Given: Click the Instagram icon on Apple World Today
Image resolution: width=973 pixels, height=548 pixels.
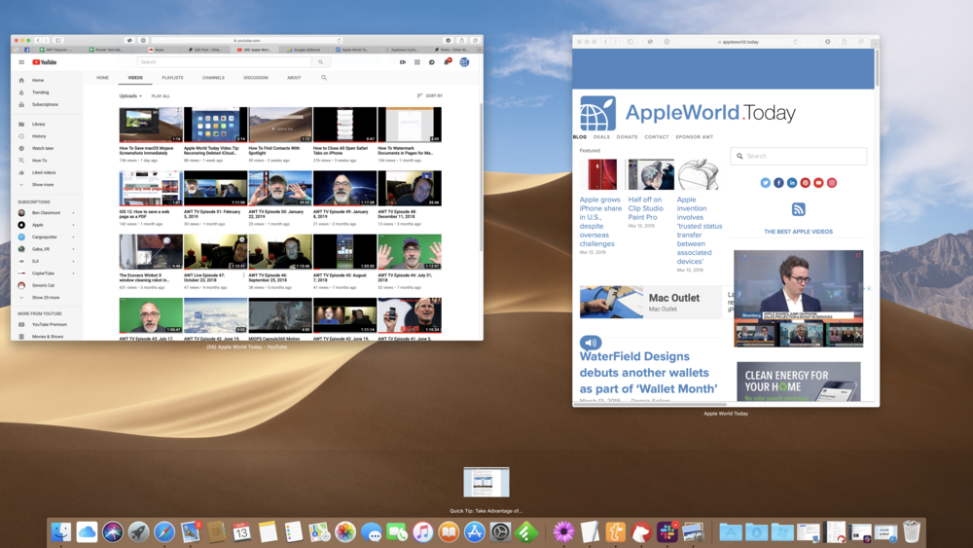Looking at the screenshot, I should (832, 182).
